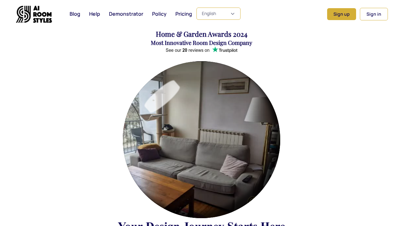
Task: Click the AI ROOM STYLES logo text
Action: tap(42, 14)
